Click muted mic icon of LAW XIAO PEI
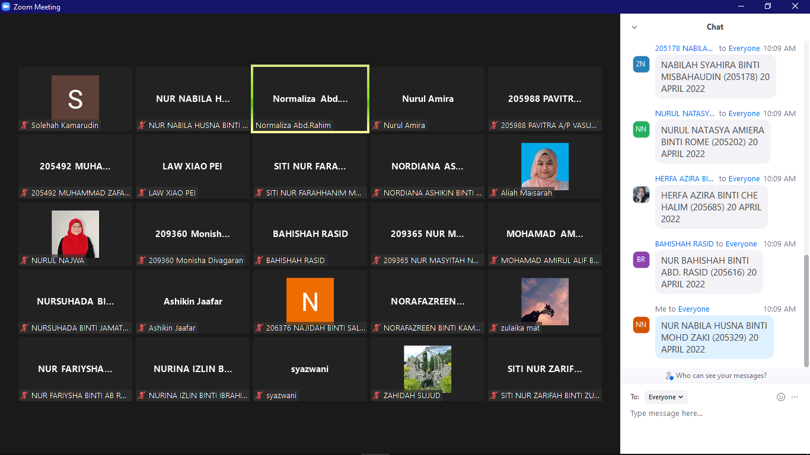 [142, 193]
